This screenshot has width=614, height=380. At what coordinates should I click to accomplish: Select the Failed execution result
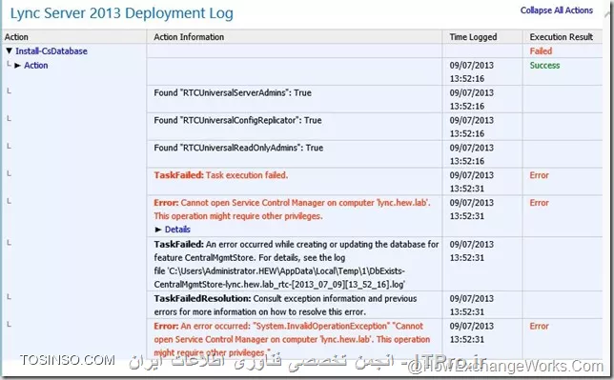click(541, 50)
